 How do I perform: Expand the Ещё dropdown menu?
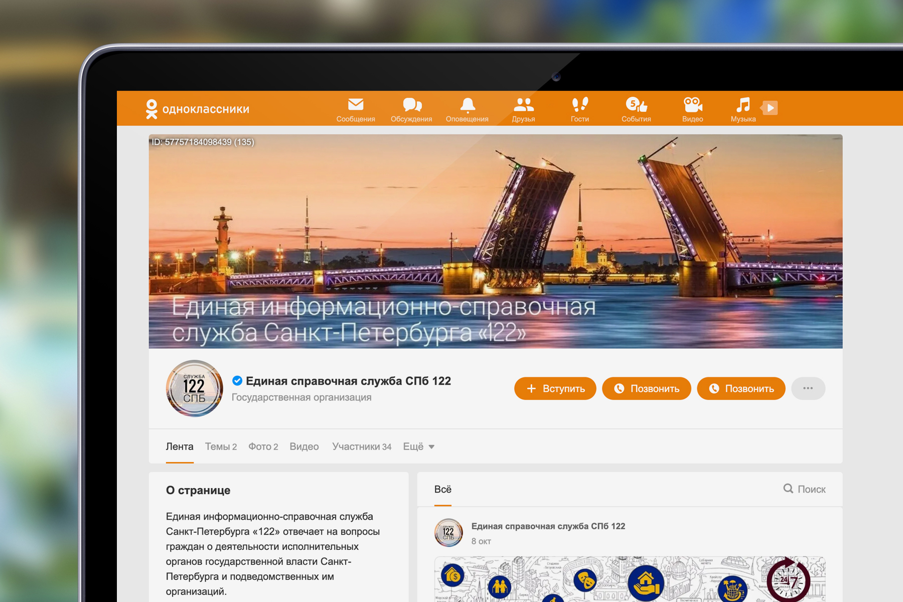point(418,446)
